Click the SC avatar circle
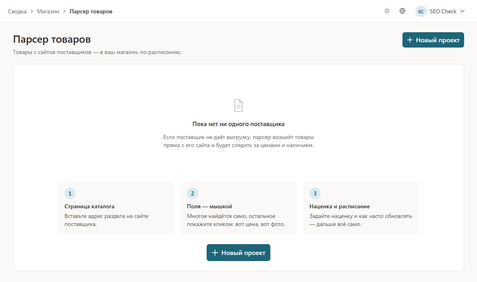This screenshot has width=477, height=282. point(421,11)
